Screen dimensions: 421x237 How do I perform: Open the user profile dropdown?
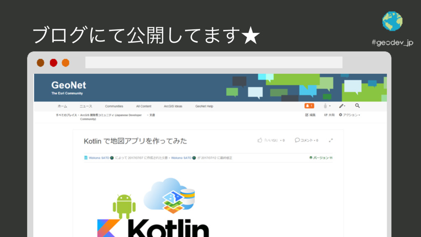pyautogui.click(x=327, y=106)
